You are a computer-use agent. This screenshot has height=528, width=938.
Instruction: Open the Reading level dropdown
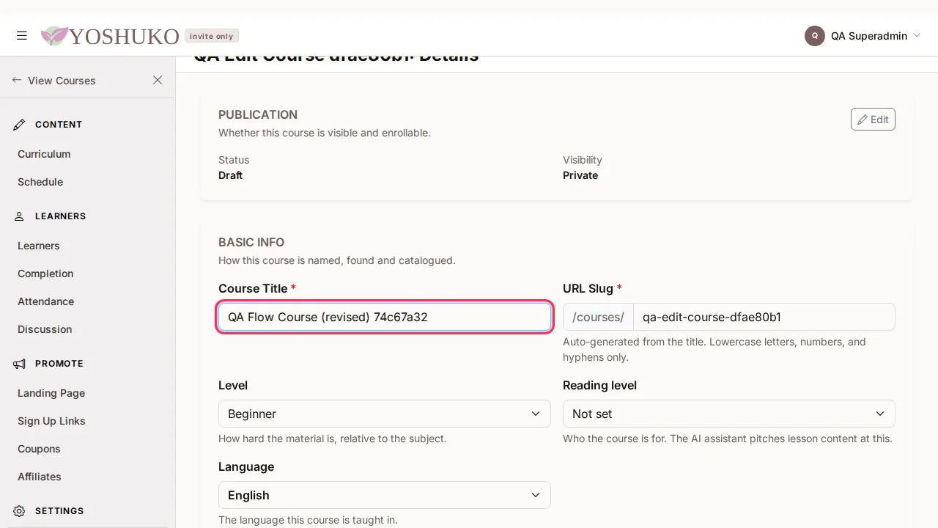coord(729,414)
